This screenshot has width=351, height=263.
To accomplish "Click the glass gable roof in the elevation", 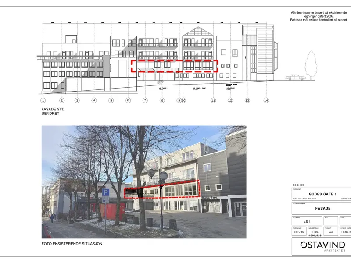I will [198, 31].
